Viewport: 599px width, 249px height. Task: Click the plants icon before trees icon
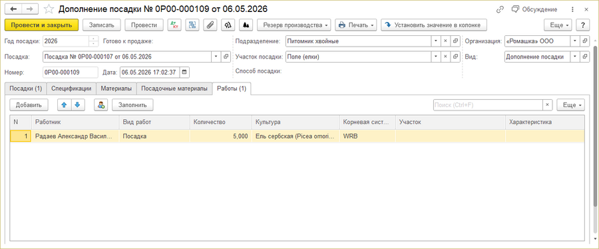228,25
